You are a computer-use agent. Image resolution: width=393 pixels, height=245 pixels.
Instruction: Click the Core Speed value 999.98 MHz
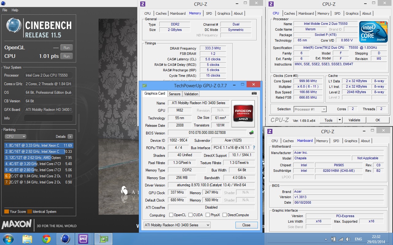tap(307, 81)
